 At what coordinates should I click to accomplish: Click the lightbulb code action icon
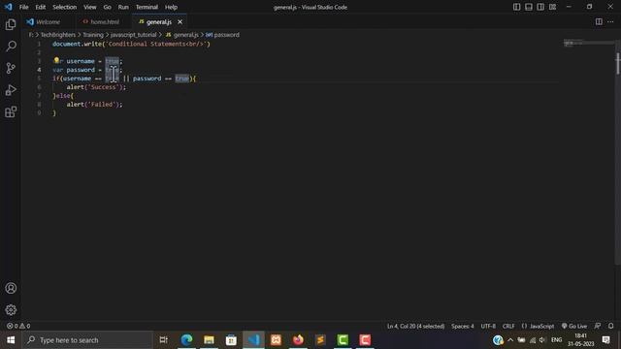pyautogui.click(x=56, y=60)
